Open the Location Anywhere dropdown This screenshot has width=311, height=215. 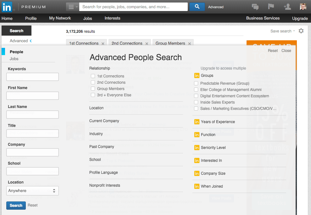pyautogui.click(x=32, y=191)
